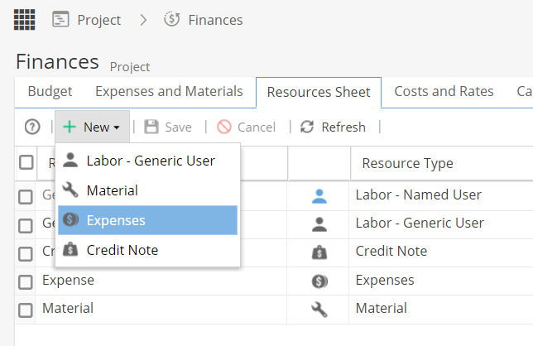Image resolution: width=533 pixels, height=346 pixels.
Task: Choose Labor - Generic User menu item
Action: [147, 161]
